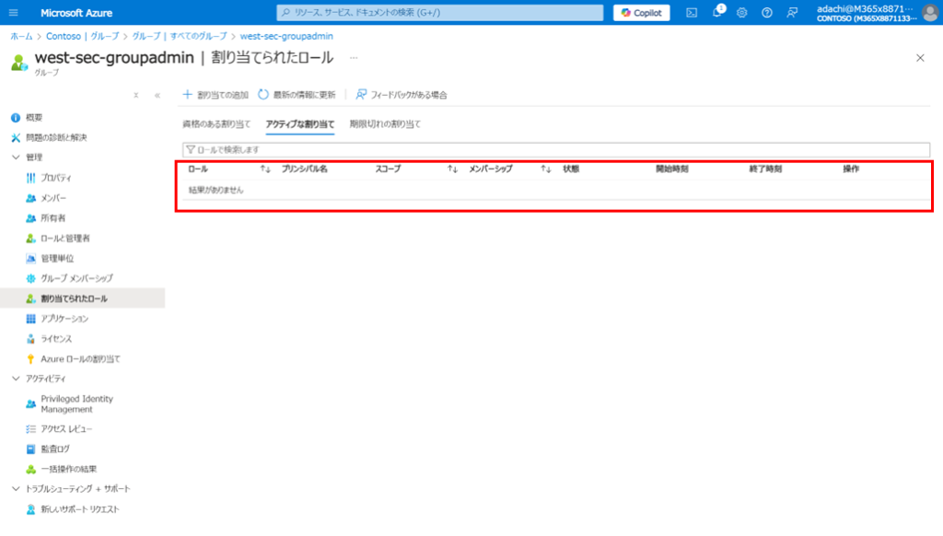The image size is (943, 536).
Task: Open Azure ロールの割り当て in sidebar
Action: coord(82,358)
